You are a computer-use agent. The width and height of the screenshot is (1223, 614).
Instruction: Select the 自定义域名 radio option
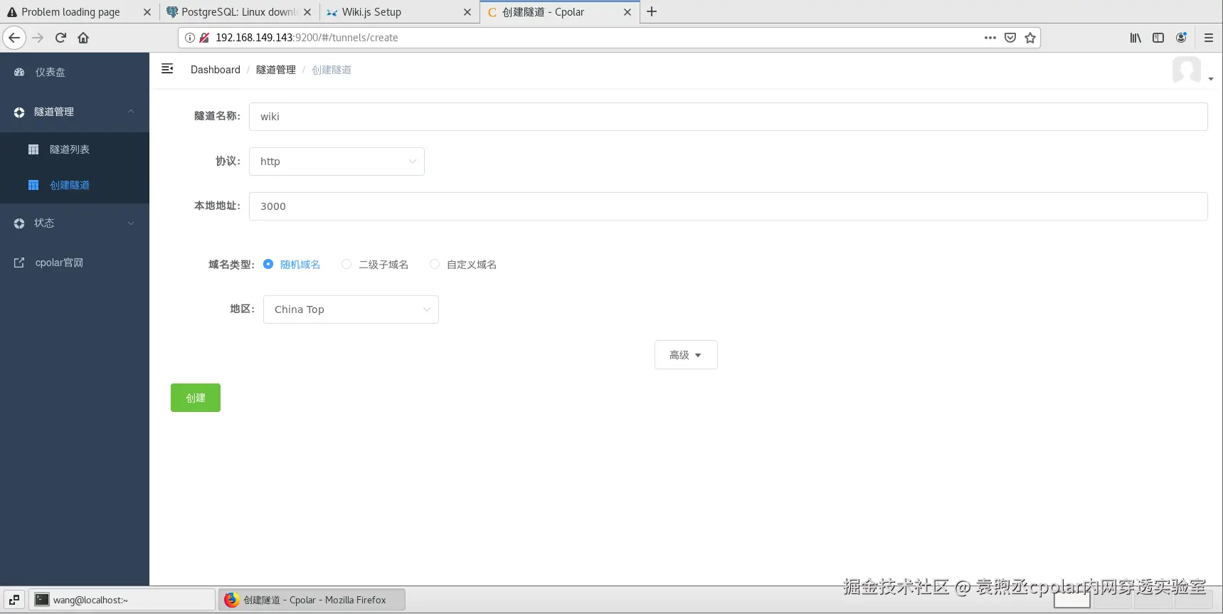point(435,264)
